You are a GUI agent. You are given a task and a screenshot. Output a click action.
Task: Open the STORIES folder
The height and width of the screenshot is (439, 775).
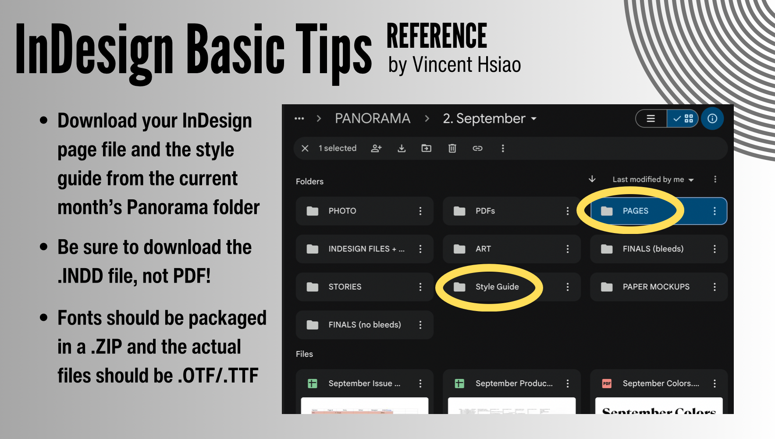[x=365, y=287]
